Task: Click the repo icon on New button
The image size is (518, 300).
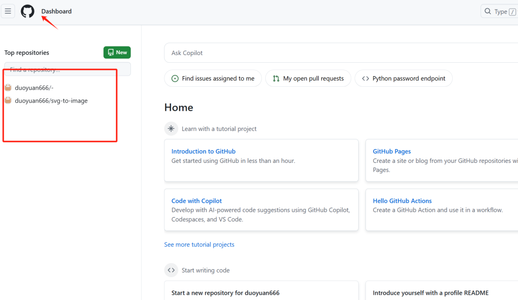Action: click(111, 52)
